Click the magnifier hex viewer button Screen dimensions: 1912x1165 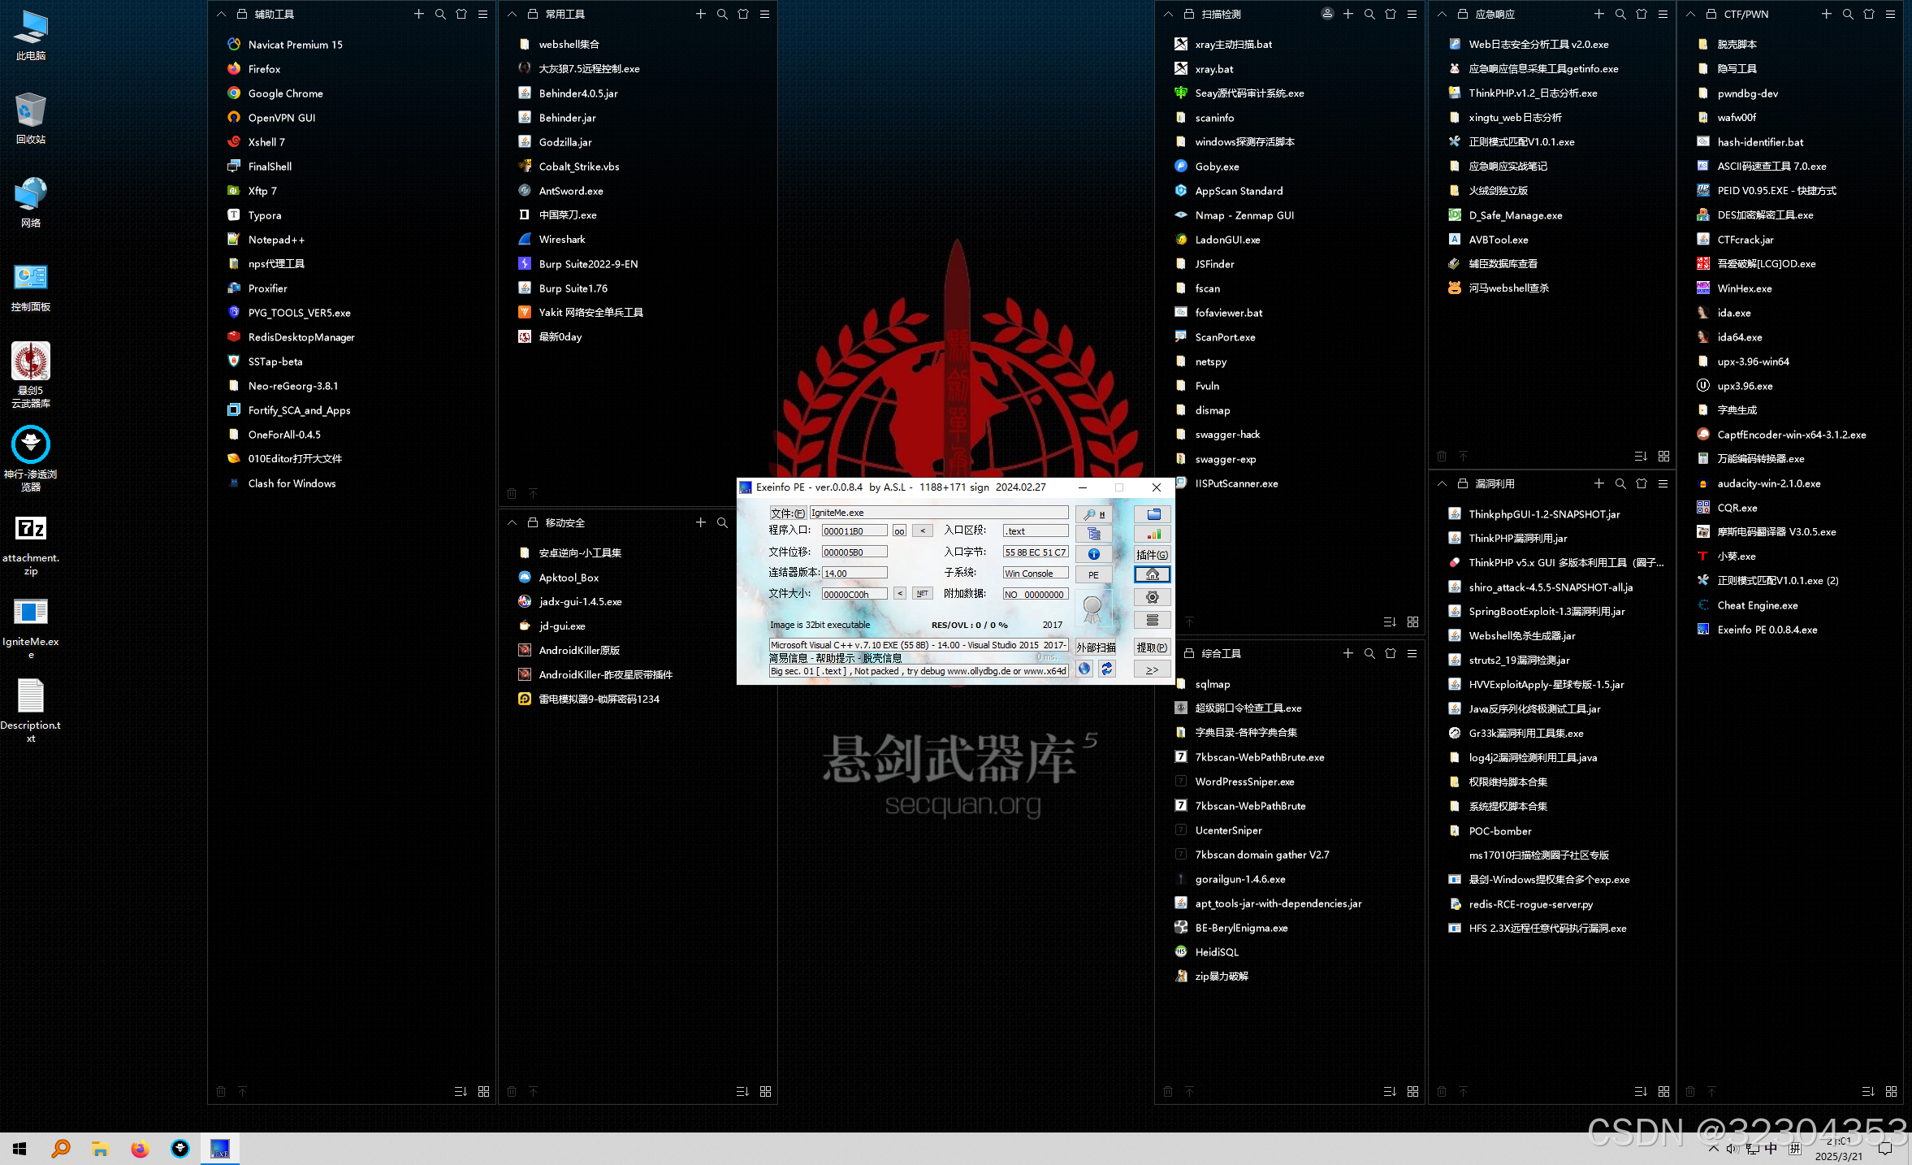click(x=1093, y=514)
